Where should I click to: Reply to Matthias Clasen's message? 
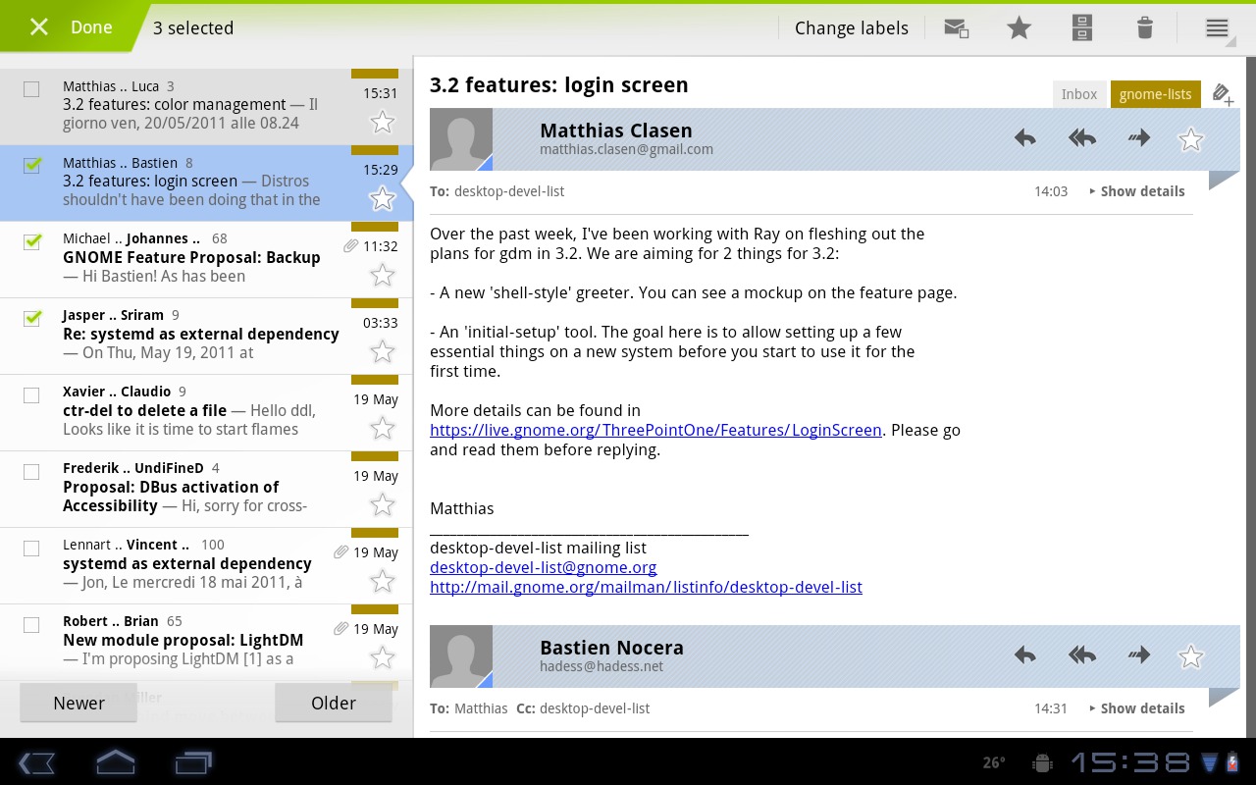tap(1025, 138)
